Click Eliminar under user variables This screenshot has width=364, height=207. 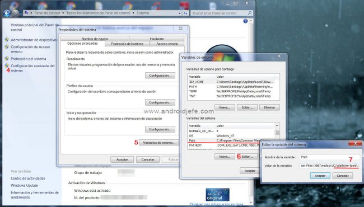click(269, 107)
